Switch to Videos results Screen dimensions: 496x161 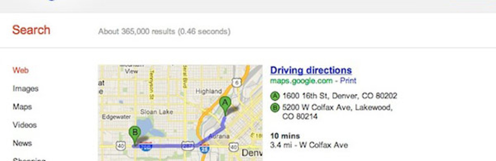(x=25, y=125)
